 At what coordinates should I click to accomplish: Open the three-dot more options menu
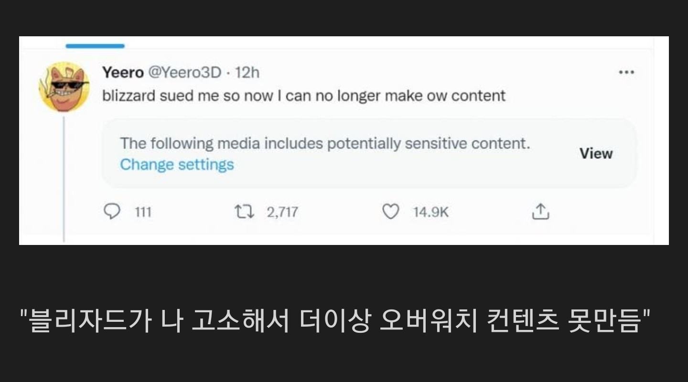(x=626, y=73)
